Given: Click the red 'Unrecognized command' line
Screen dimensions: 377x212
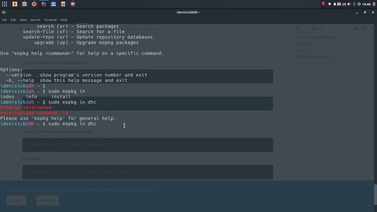Looking at the screenshot, I should tap(35, 113).
